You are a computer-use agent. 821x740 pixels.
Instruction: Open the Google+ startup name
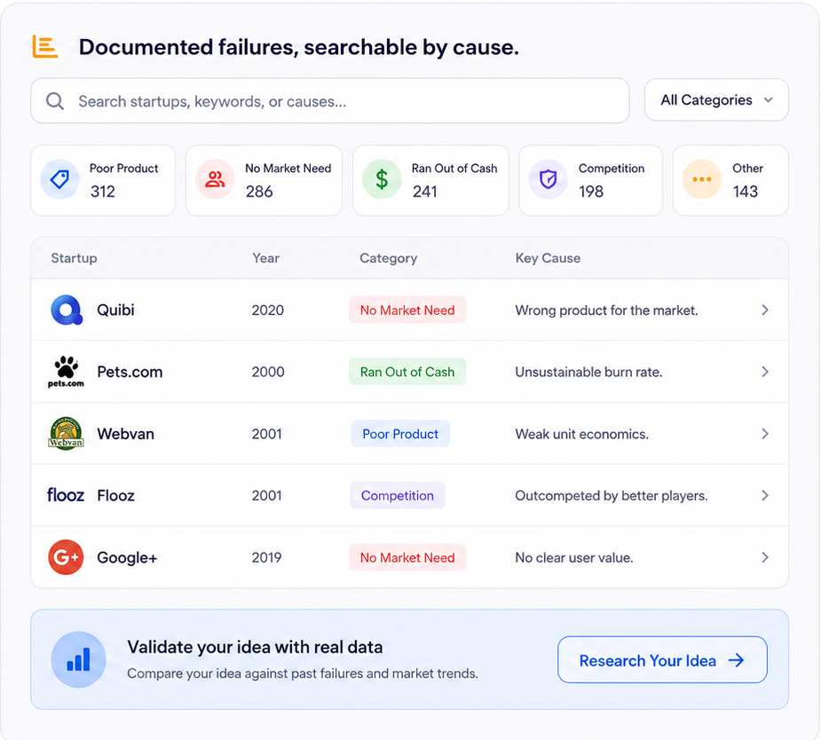point(127,557)
